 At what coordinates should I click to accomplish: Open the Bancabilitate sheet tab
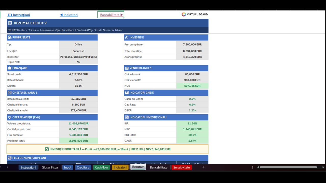(159, 167)
